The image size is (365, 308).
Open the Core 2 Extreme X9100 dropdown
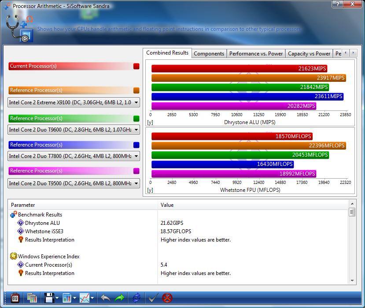click(74, 103)
